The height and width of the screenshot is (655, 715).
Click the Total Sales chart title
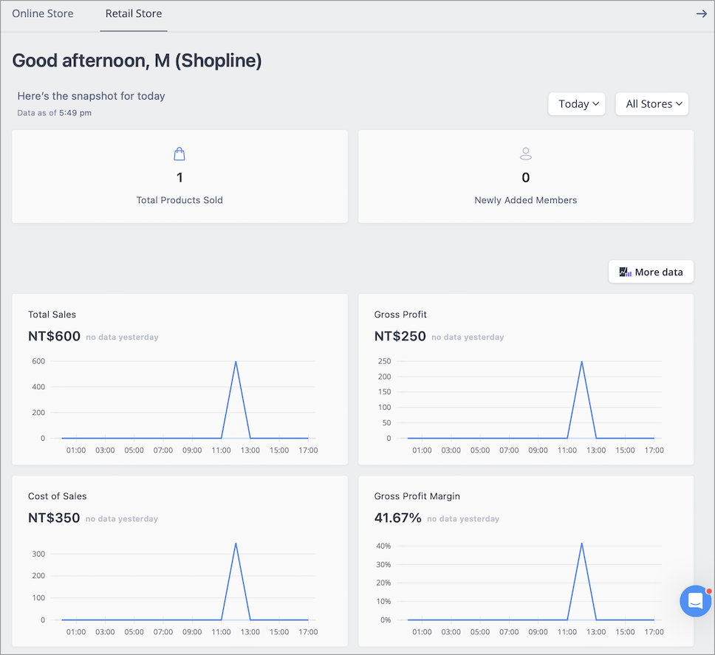pyautogui.click(x=52, y=315)
